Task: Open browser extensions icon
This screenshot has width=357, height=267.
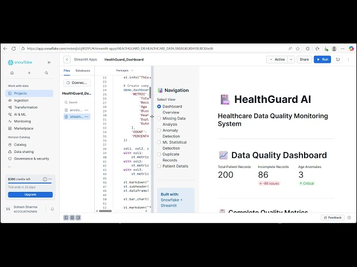Action: [x=307, y=48]
